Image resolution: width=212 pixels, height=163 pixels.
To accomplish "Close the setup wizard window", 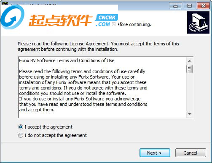I will click(203, 6).
